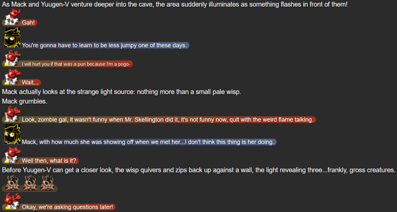Image resolution: width=397 pixels, height=212 pixels.
Task: Click Mack's avatar next to the pogo pun line
Action: click(x=12, y=59)
